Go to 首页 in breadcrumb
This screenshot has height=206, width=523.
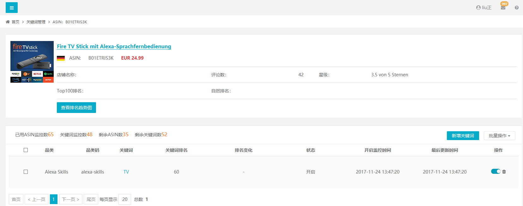[15, 22]
